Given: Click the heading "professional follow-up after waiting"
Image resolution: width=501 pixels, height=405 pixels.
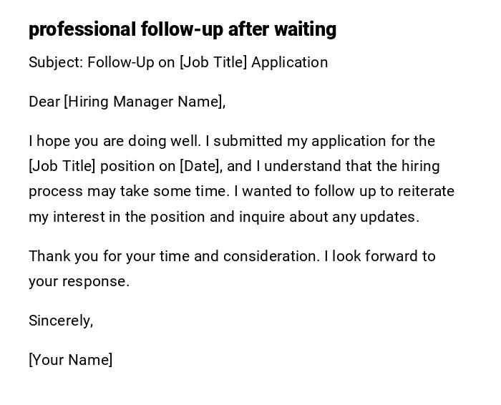Looking at the screenshot, I should point(183,29).
